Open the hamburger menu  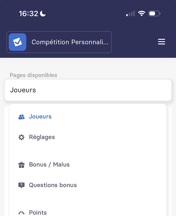pos(161,42)
